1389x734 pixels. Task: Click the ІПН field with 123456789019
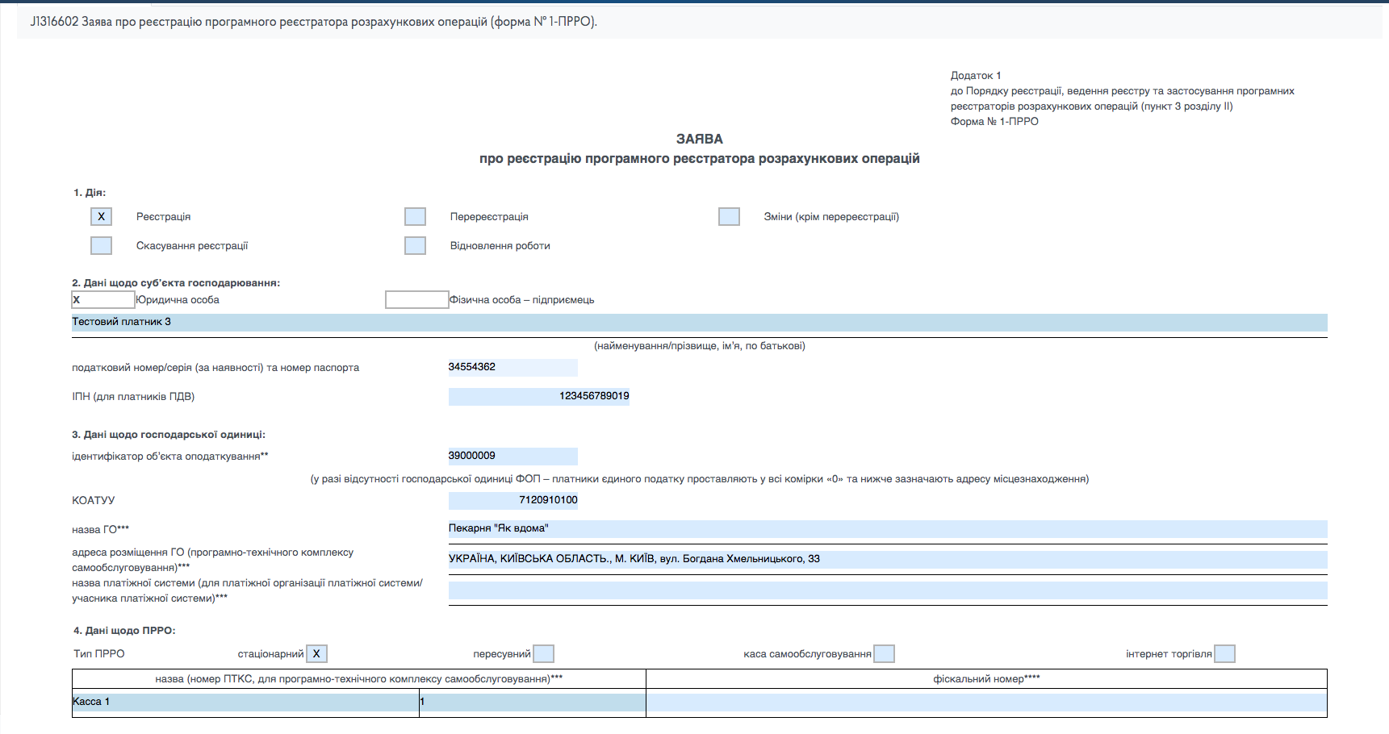538,396
